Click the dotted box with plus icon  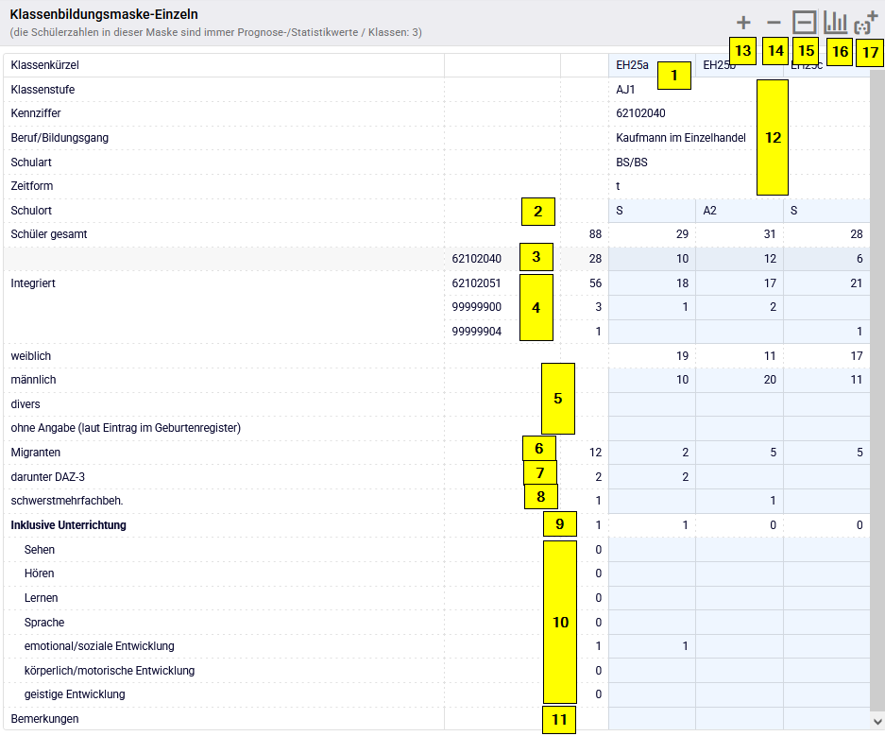pyautogui.click(x=866, y=25)
